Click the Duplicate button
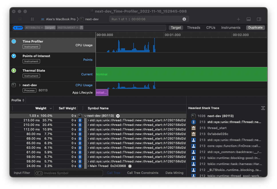Image resolution: width=277 pixels, height=189 pixels. (255, 28)
